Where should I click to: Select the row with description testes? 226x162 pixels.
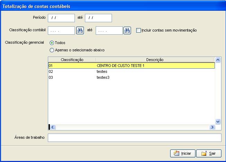[131, 71]
